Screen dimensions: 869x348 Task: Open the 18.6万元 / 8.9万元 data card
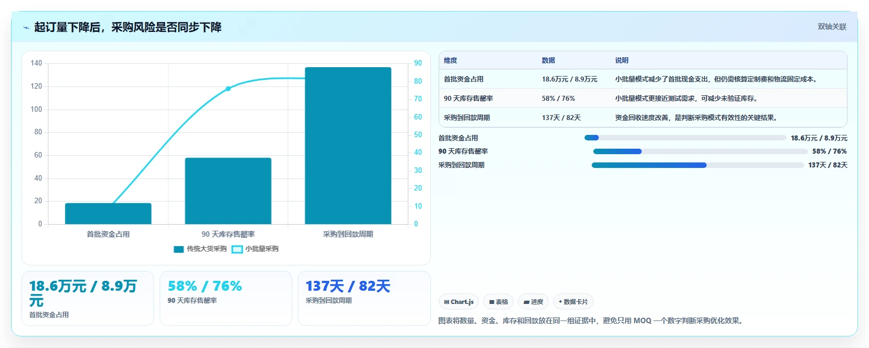point(88,298)
